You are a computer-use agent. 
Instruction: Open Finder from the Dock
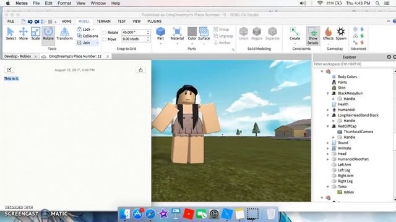tap(125, 214)
